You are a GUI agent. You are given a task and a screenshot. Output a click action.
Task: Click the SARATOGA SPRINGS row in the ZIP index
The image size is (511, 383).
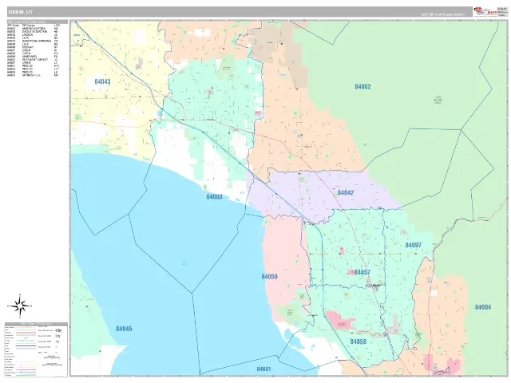[x=33, y=41]
